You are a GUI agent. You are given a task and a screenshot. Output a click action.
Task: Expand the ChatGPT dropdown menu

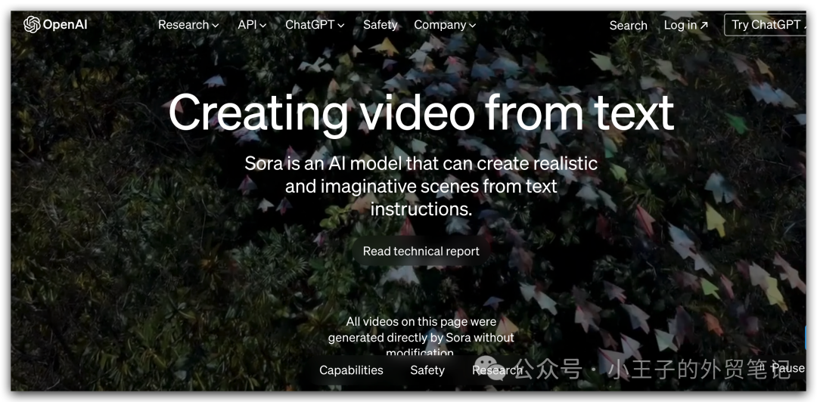click(315, 25)
